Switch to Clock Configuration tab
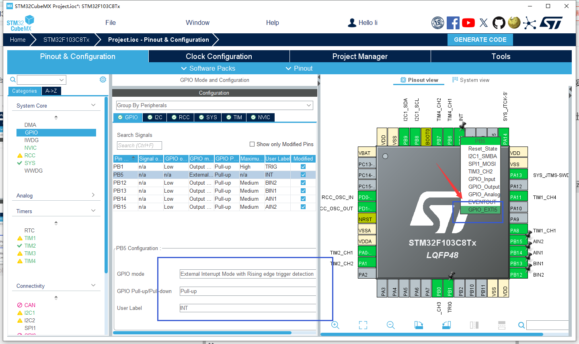Screen dimensions: 579x344 [x=219, y=57]
